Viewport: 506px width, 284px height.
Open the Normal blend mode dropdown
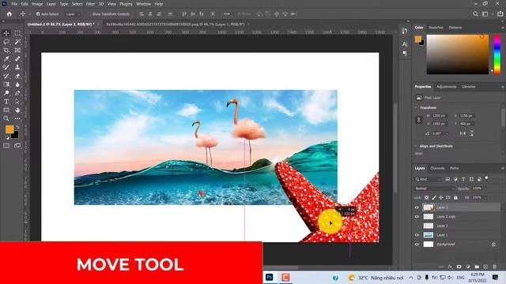point(434,189)
